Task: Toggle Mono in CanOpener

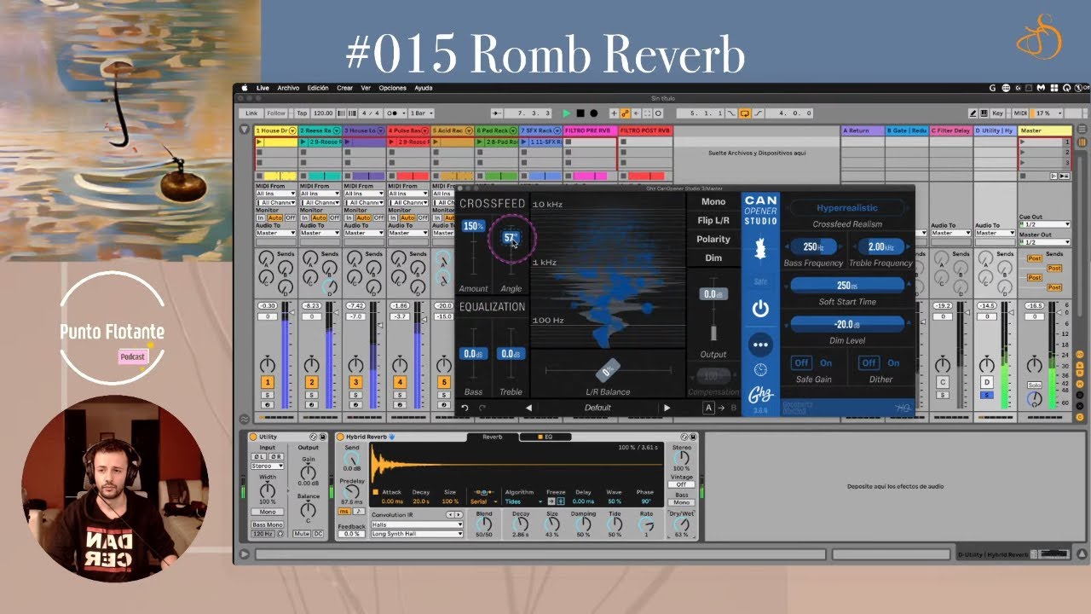Action: tap(713, 201)
